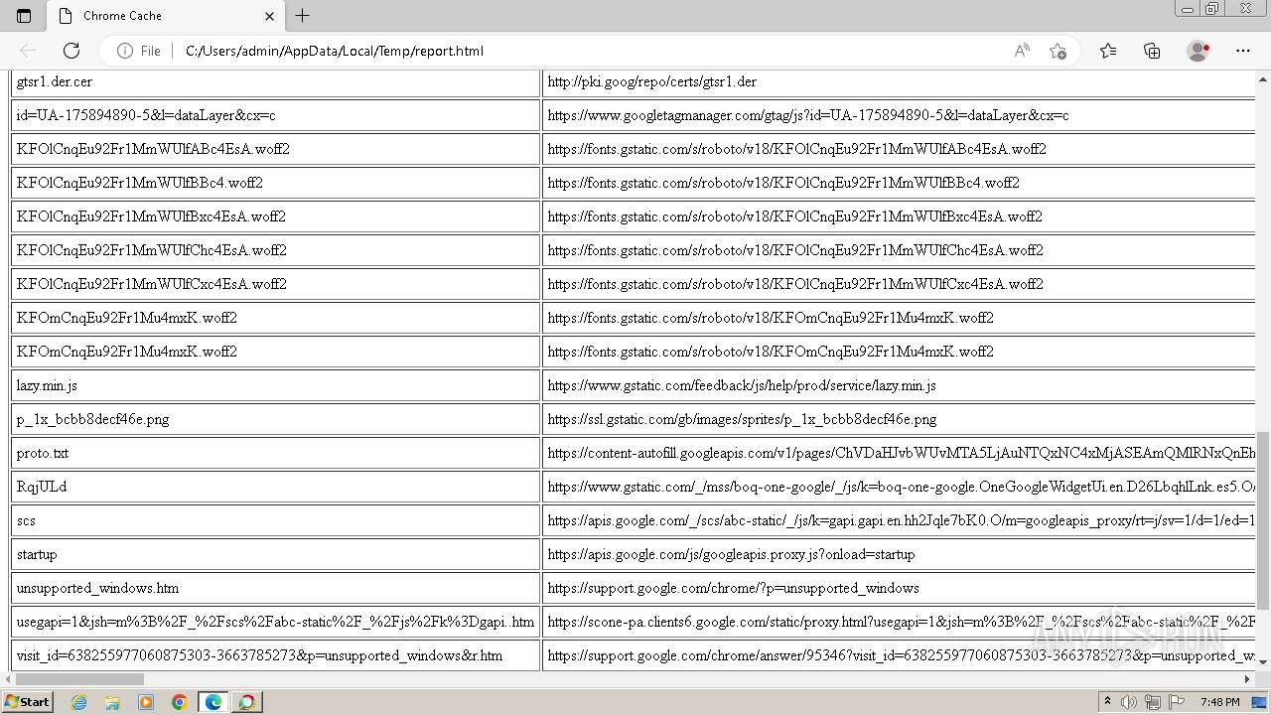The width and height of the screenshot is (1271, 715).
Task: Select proto.txt filename cell
Action: (x=275, y=453)
